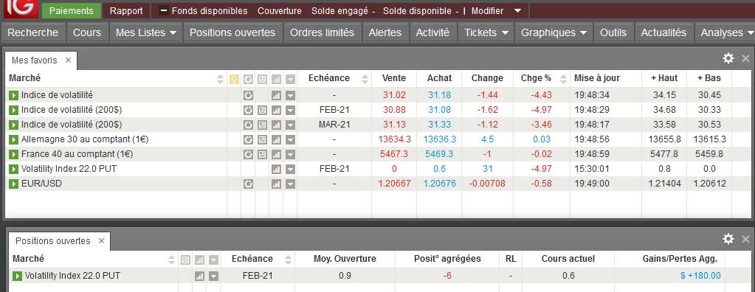Open chart icon for EUR/USD row

[276, 184]
